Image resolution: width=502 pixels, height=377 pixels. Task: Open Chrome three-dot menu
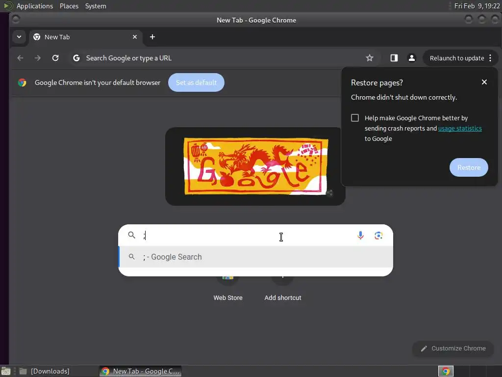click(490, 58)
